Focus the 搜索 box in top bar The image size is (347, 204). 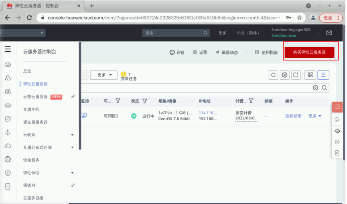point(176,33)
